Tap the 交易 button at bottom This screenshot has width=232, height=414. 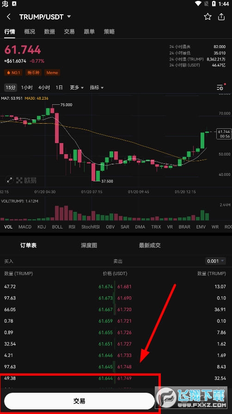[79, 401]
